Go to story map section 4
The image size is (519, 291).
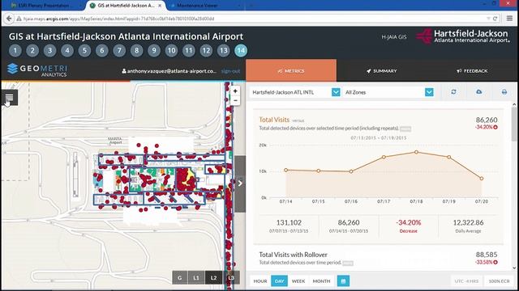67,50
